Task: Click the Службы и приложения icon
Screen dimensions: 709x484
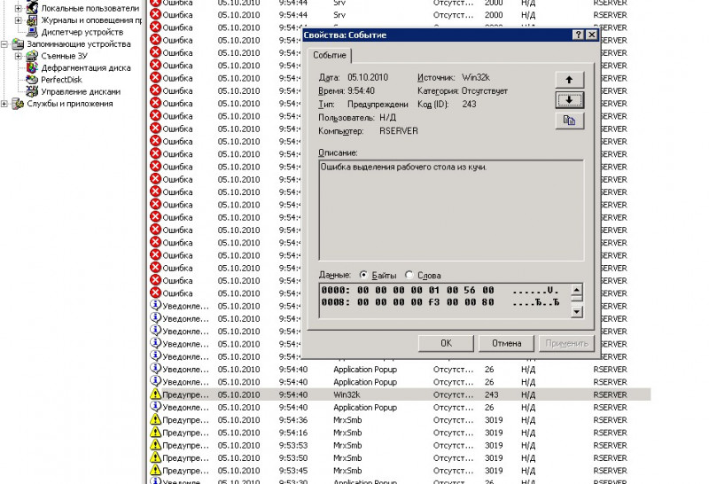Action: click(x=18, y=104)
